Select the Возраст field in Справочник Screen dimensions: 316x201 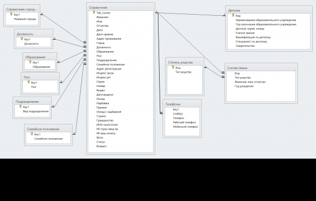(101, 146)
